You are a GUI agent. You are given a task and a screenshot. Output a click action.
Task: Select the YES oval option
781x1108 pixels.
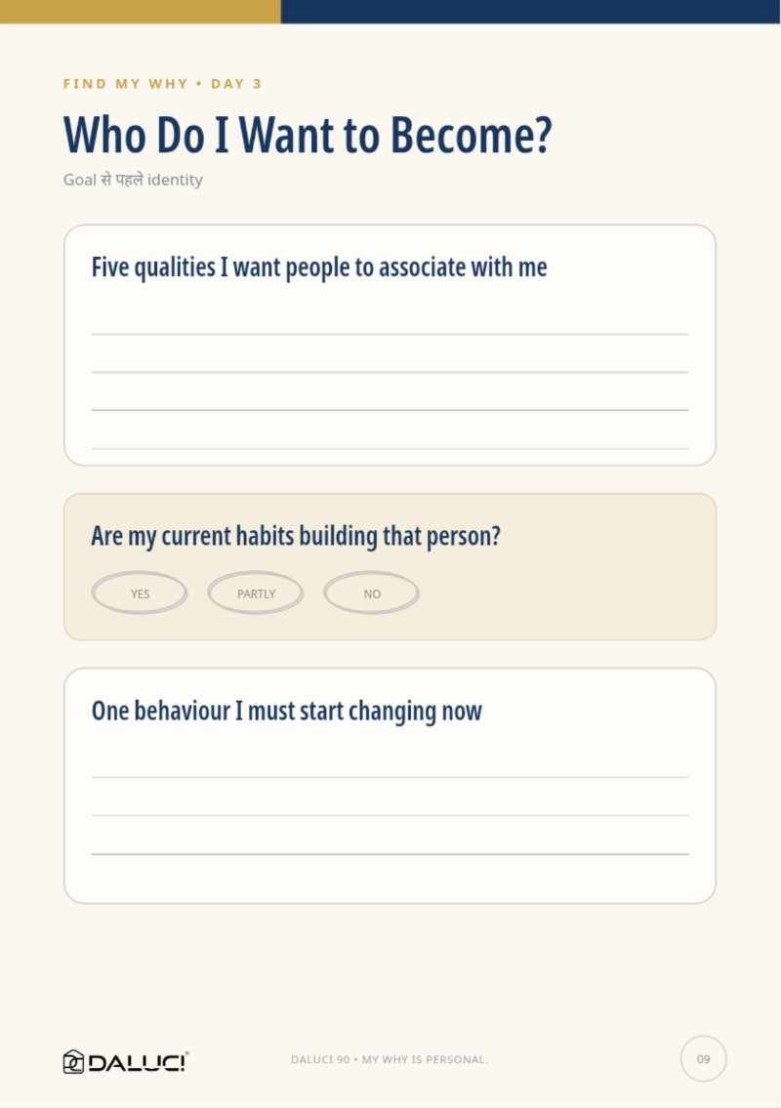click(140, 593)
